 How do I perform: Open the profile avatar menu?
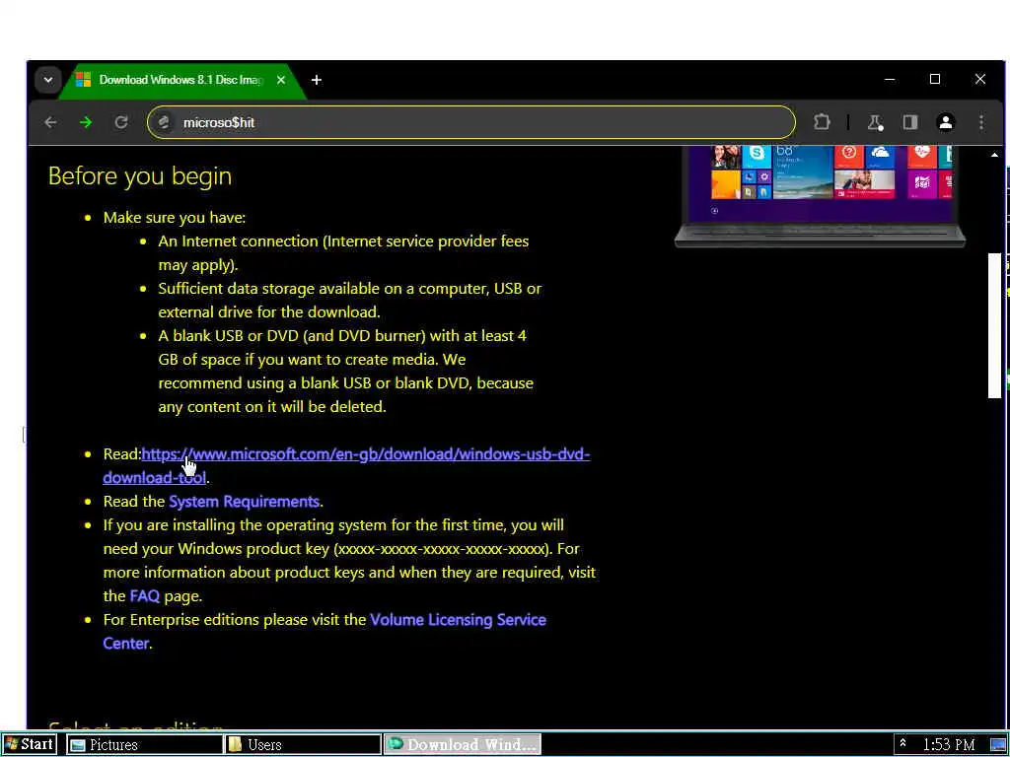946,122
